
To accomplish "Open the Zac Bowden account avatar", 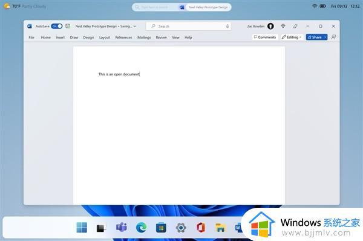I will pos(270,27).
